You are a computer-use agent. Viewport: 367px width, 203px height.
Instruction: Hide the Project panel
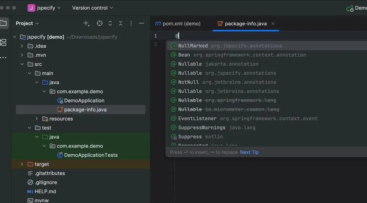141,23
